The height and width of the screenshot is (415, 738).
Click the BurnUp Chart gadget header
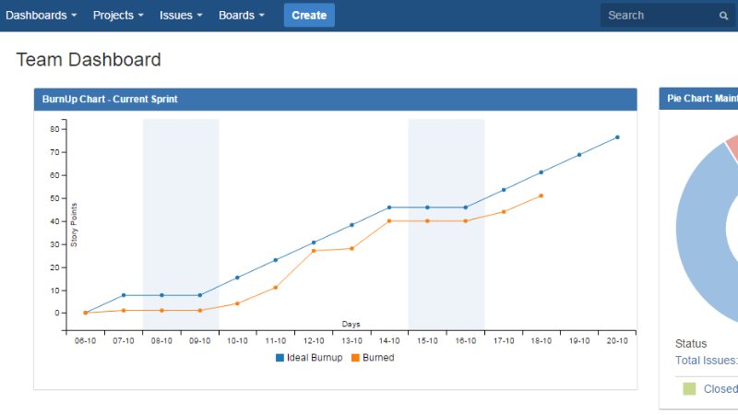pyautogui.click(x=335, y=100)
